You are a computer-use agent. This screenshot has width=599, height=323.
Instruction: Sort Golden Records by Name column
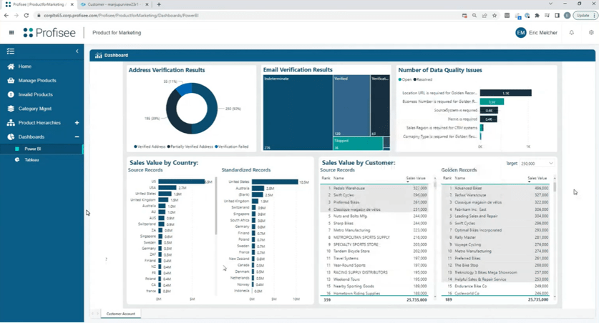[x=460, y=179]
